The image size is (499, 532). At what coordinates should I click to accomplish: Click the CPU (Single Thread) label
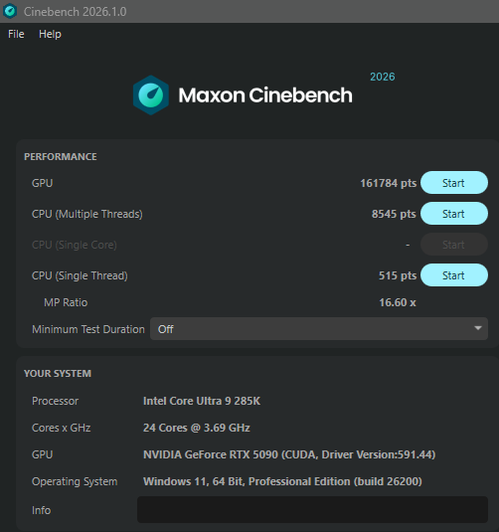pyautogui.click(x=80, y=275)
